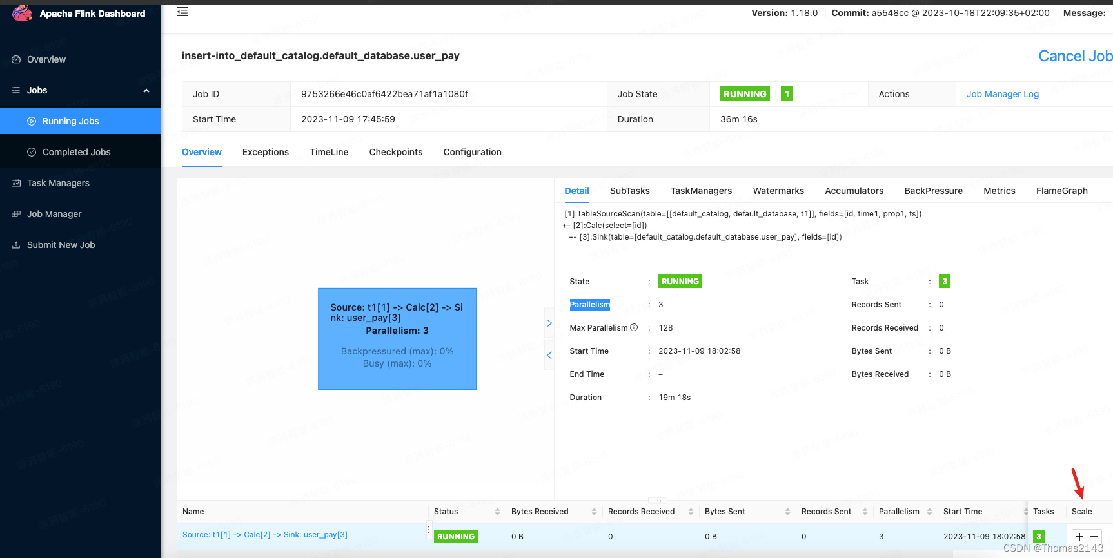Viewport: 1113px width, 558px height.
Task: Open the Metrics tab
Action: tap(999, 191)
